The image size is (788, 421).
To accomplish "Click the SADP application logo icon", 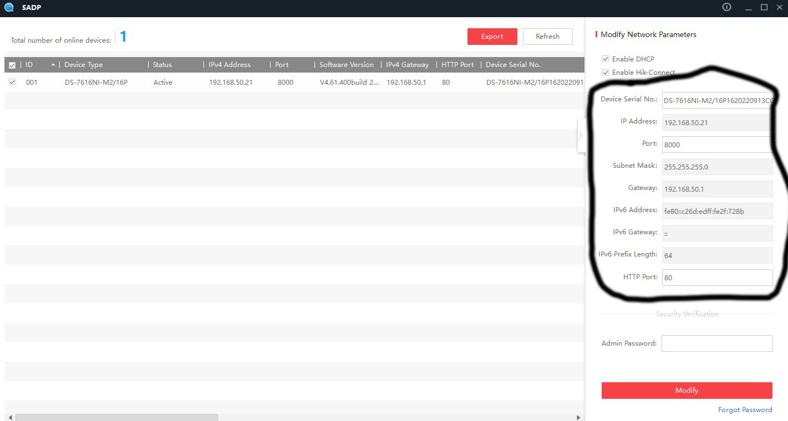I will [9, 8].
